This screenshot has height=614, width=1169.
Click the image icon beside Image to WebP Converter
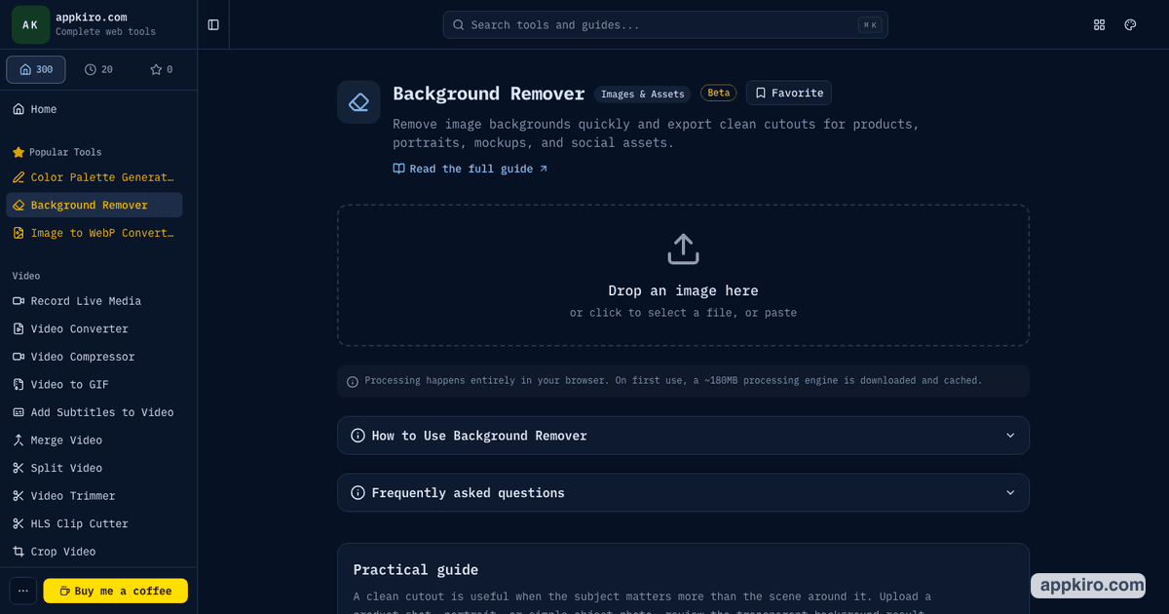click(19, 233)
